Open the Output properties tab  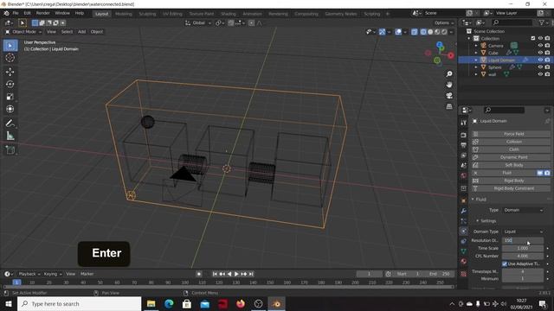[x=464, y=145]
